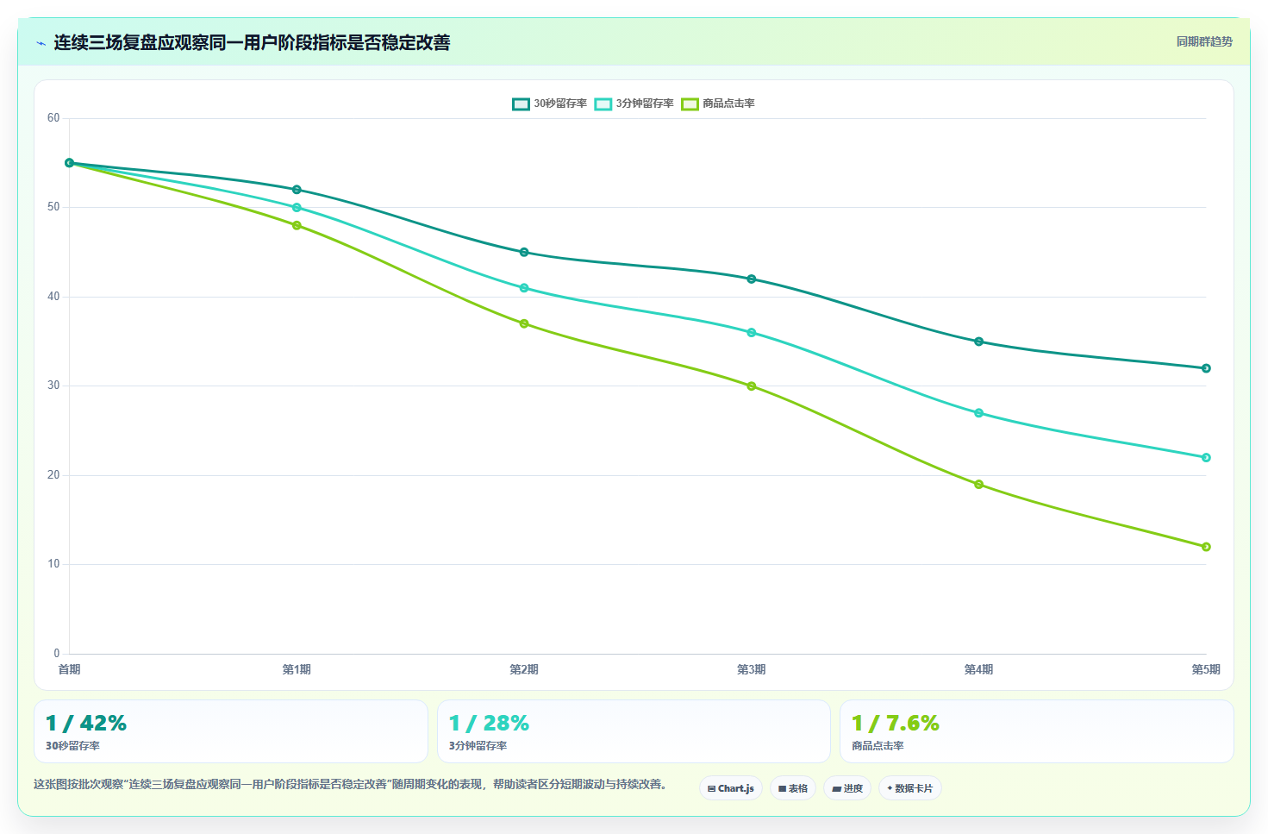The image size is (1268, 834).
Task: Click 30秒留存率 data point at 第2期
Action: pos(524,253)
